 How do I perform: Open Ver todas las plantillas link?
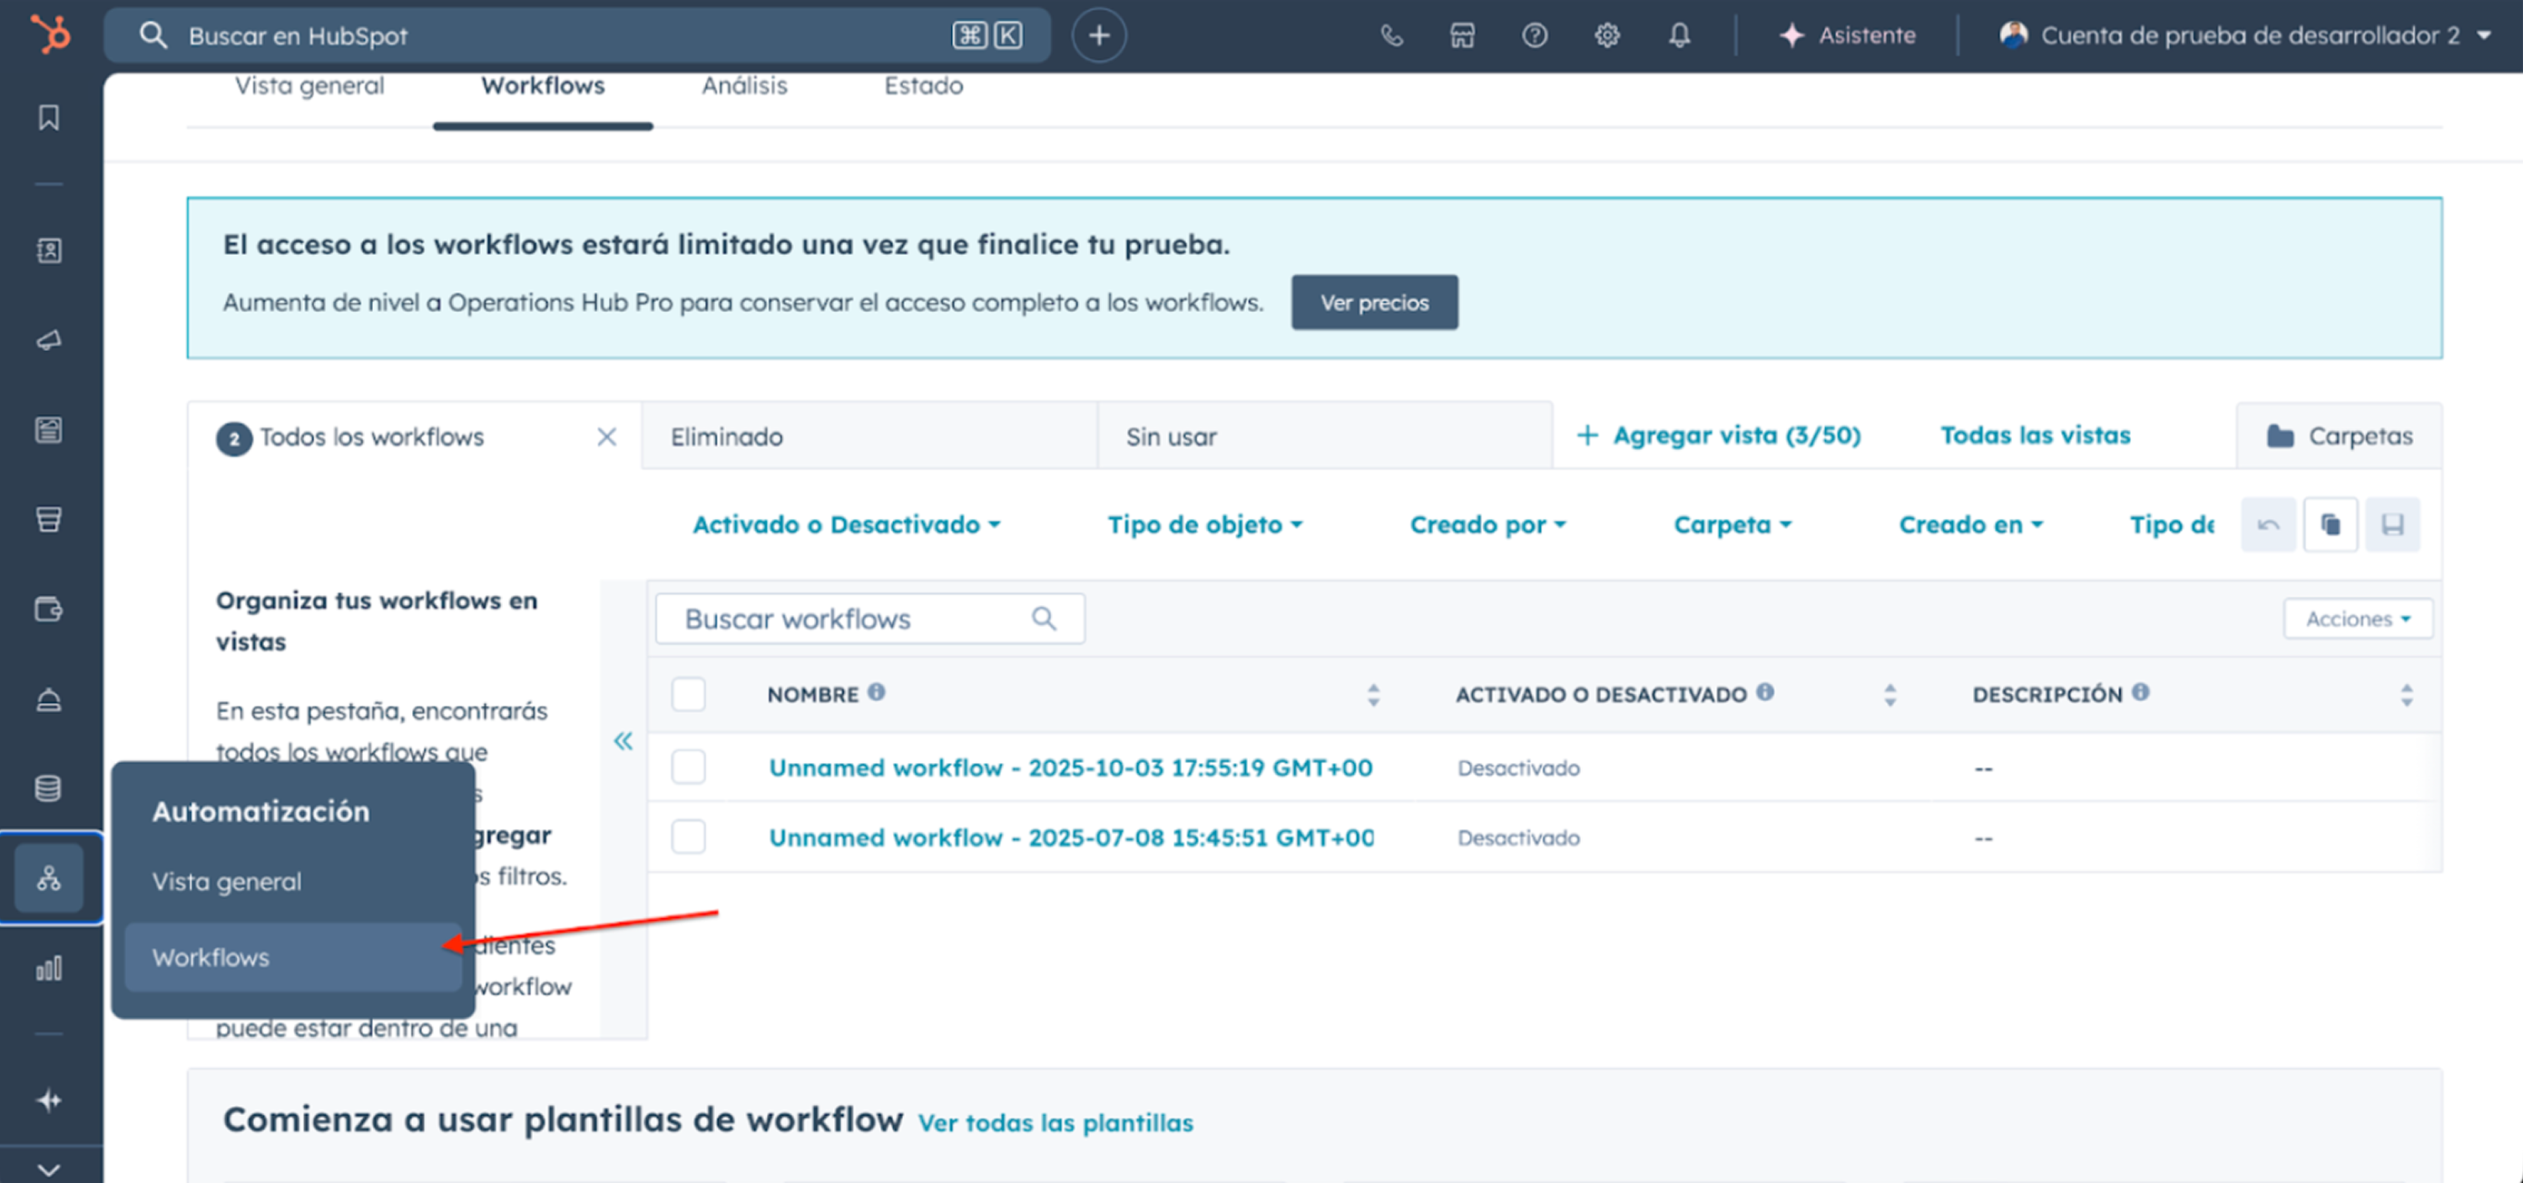pyautogui.click(x=1055, y=1122)
